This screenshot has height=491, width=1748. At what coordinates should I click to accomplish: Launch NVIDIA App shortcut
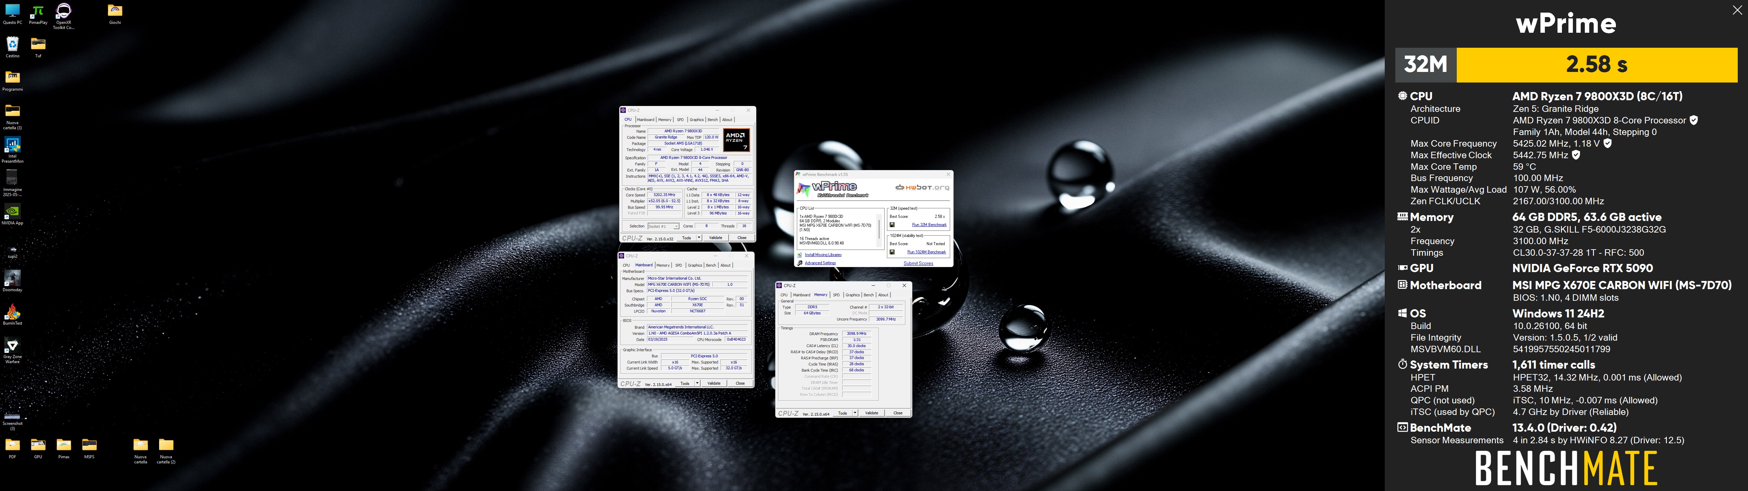pos(12,214)
